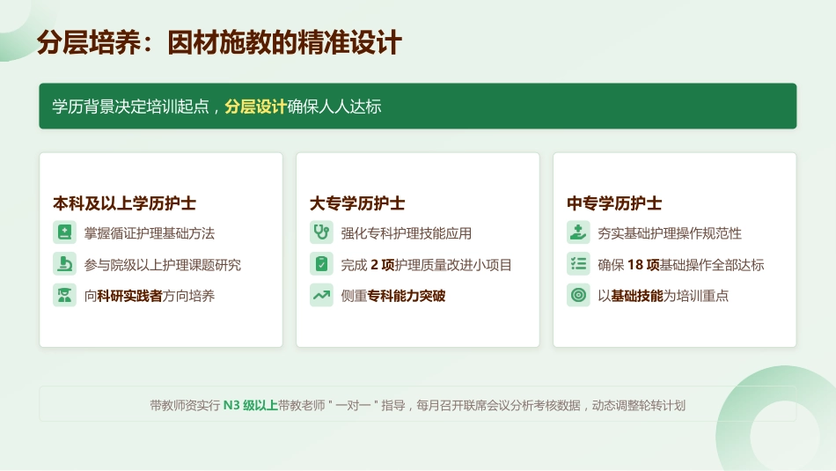Click the banner text 确保人人达标
The image size is (836, 471).
click(334, 107)
